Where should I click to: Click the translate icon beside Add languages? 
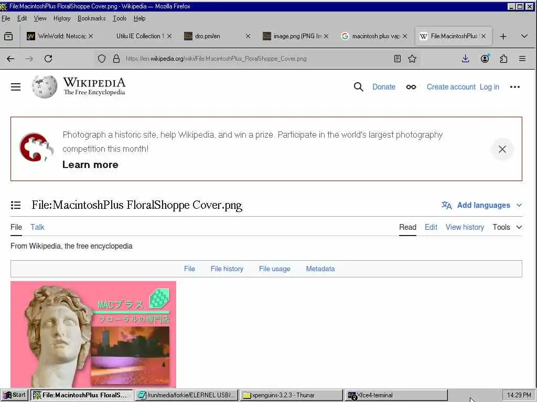(447, 205)
